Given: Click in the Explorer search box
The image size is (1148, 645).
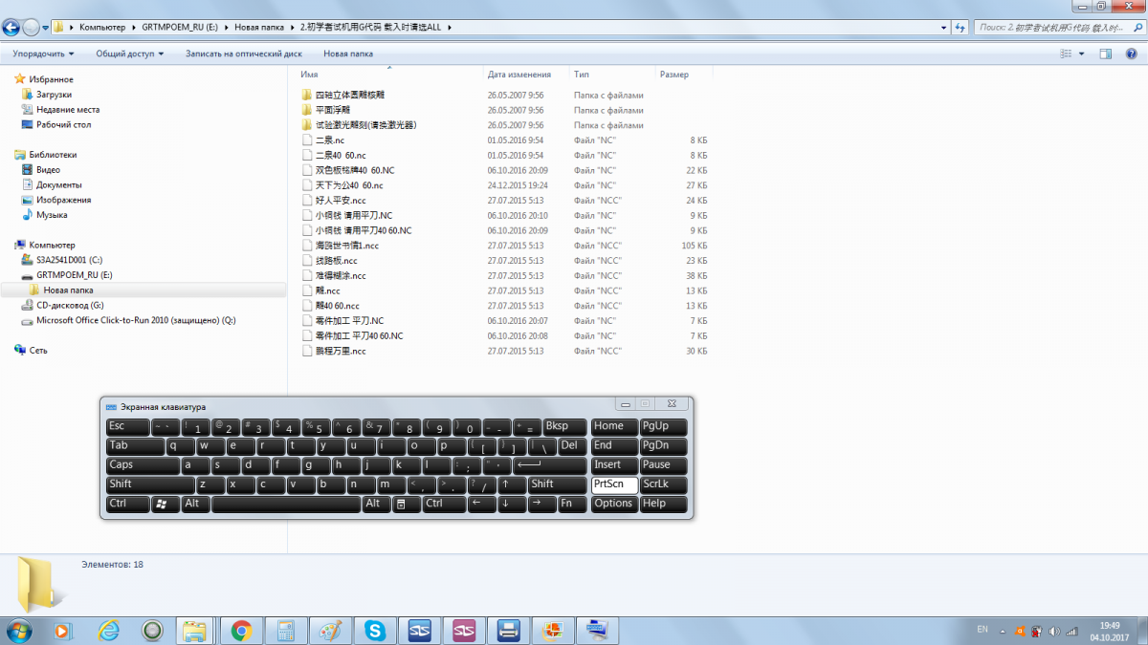Looking at the screenshot, I should point(1057,28).
